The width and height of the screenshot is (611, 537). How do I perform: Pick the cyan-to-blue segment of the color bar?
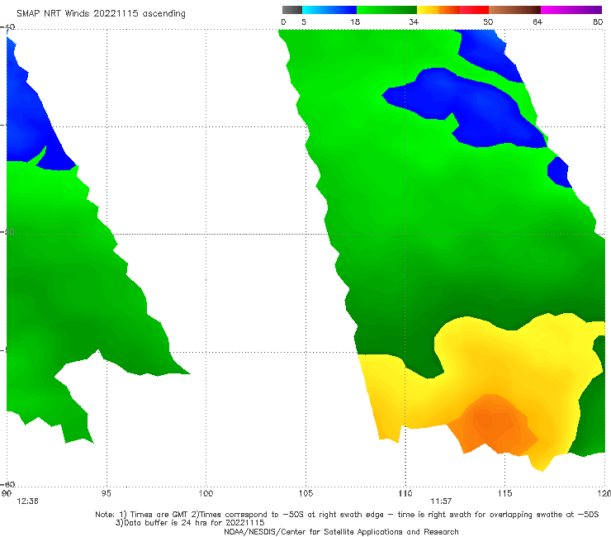coord(329,10)
